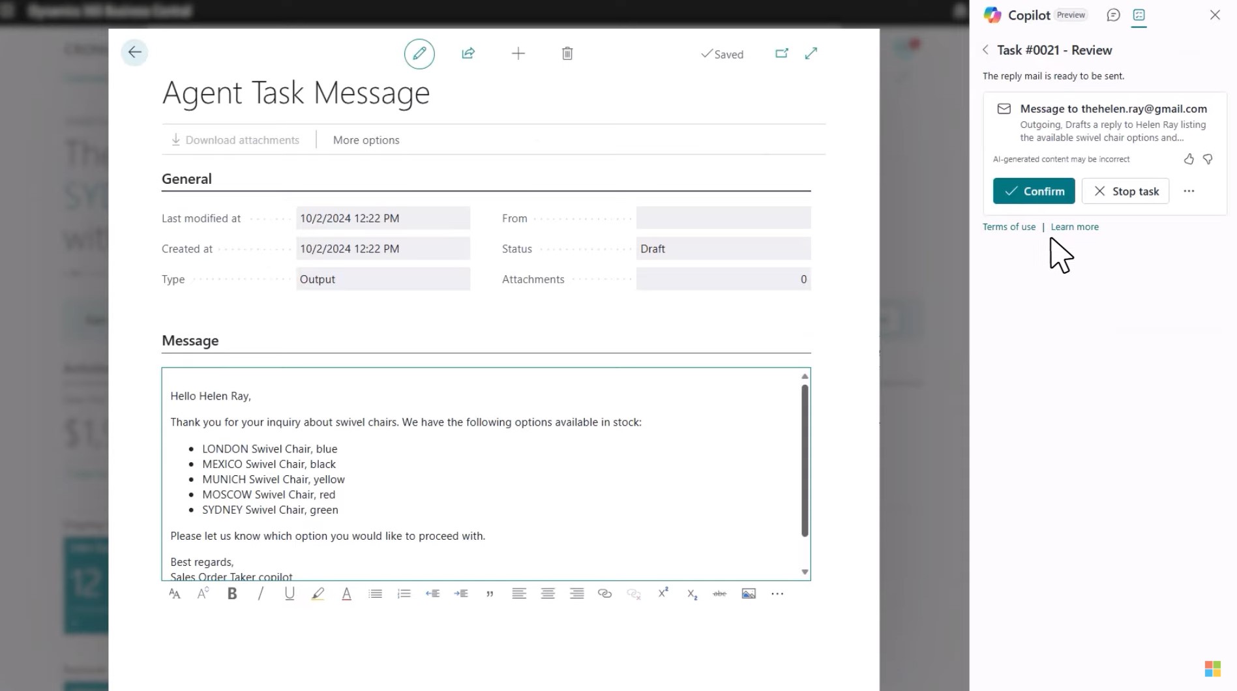The width and height of the screenshot is (1237, 691).
Task: Click the Preview badge
Action: tap(1071, 15)
